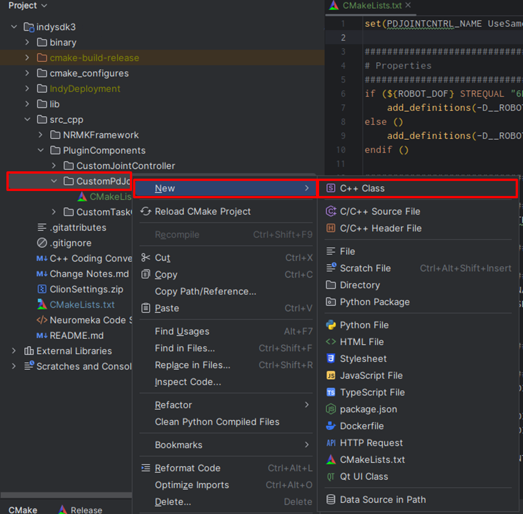Select README.md in project tree

coord(76,335)
